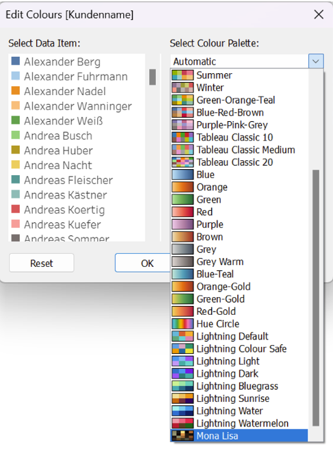The image size is (333, 462).
Task: Open the Select Colour Palette dropdown arrow
Action: coord(316,62)
